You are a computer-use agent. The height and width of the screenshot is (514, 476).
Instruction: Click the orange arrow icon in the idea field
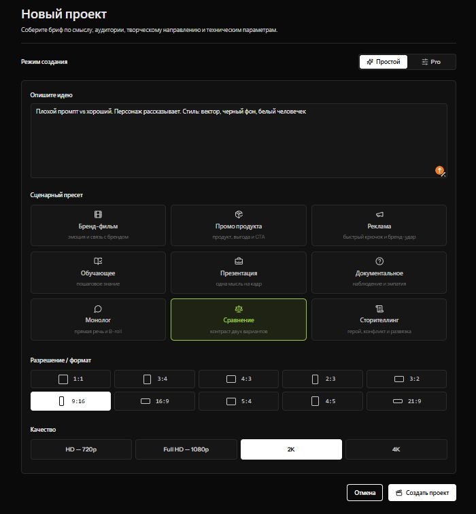click(439, 170)
